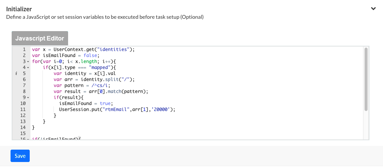Fold the if block at line 4
383x168 pixels.
[28, 67]
